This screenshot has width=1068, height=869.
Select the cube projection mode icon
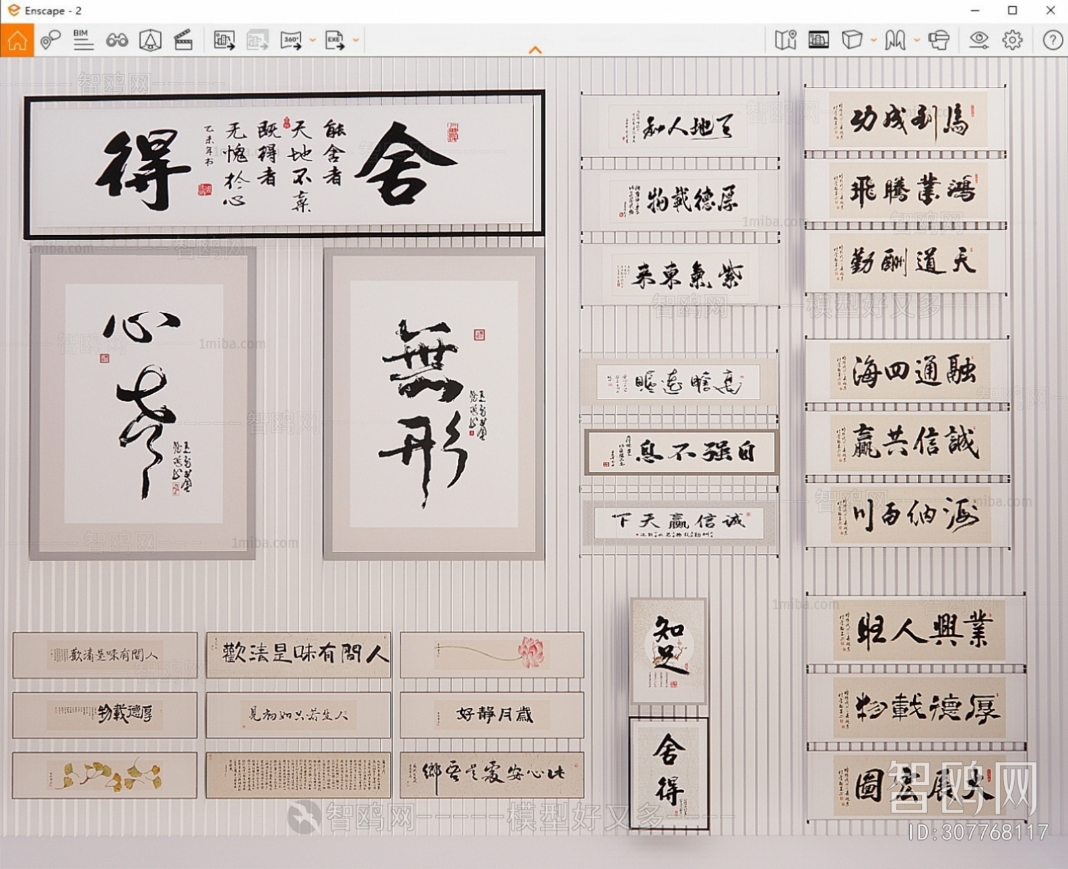pyautogui.click(x=852, y=40)
